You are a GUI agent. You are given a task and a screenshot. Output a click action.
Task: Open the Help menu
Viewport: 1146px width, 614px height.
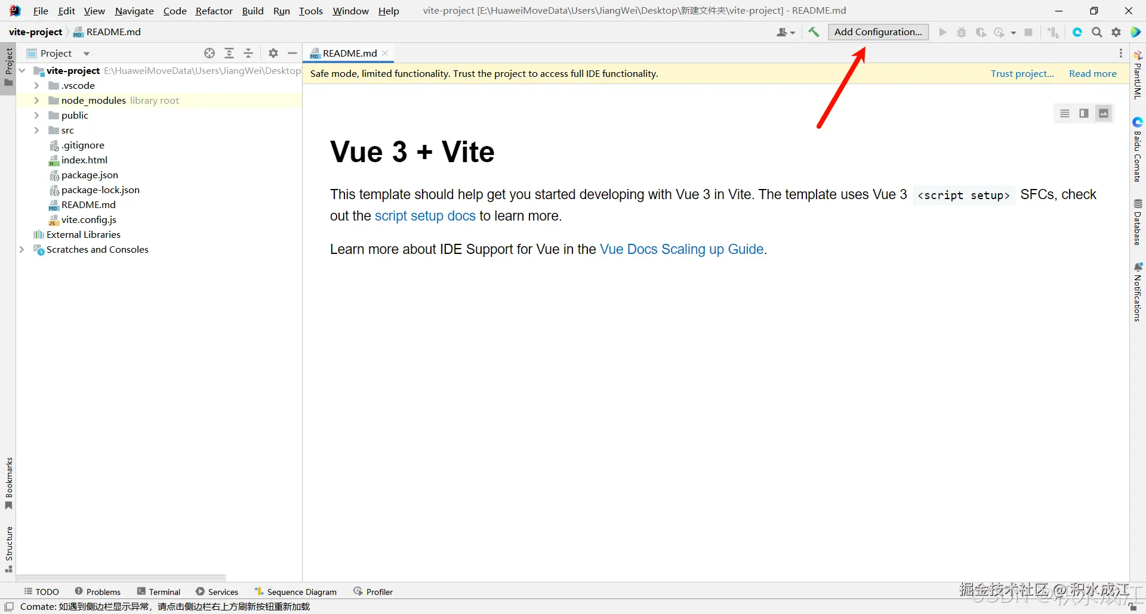389,11
